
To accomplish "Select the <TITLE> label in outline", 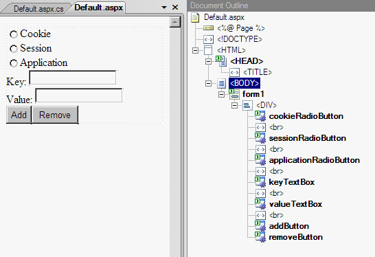I will (258, 72).
